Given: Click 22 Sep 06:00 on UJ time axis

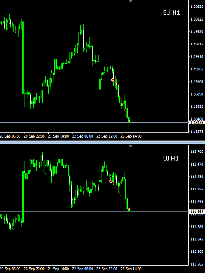Looking at the screenshot, I should tap(82, 269).
